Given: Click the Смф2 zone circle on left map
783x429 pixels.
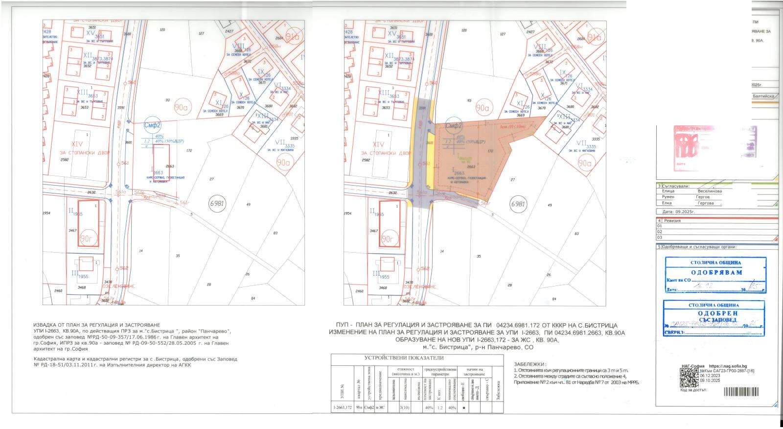Looking at the screenshot, I should tap(153, 125).
